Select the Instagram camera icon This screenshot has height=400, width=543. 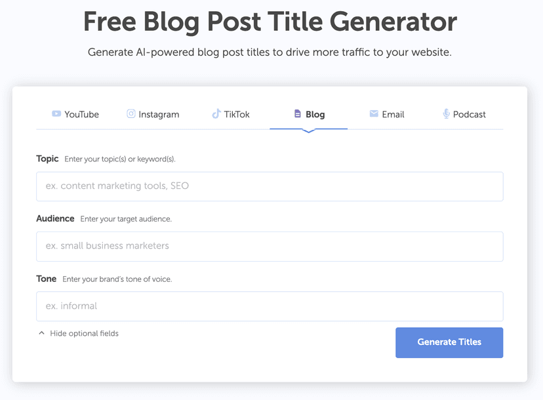[131, 113]
